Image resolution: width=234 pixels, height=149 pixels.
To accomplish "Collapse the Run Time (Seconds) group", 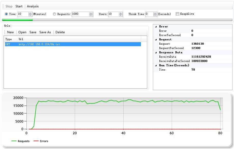I will pyautogui.click(x=156, y=65).
